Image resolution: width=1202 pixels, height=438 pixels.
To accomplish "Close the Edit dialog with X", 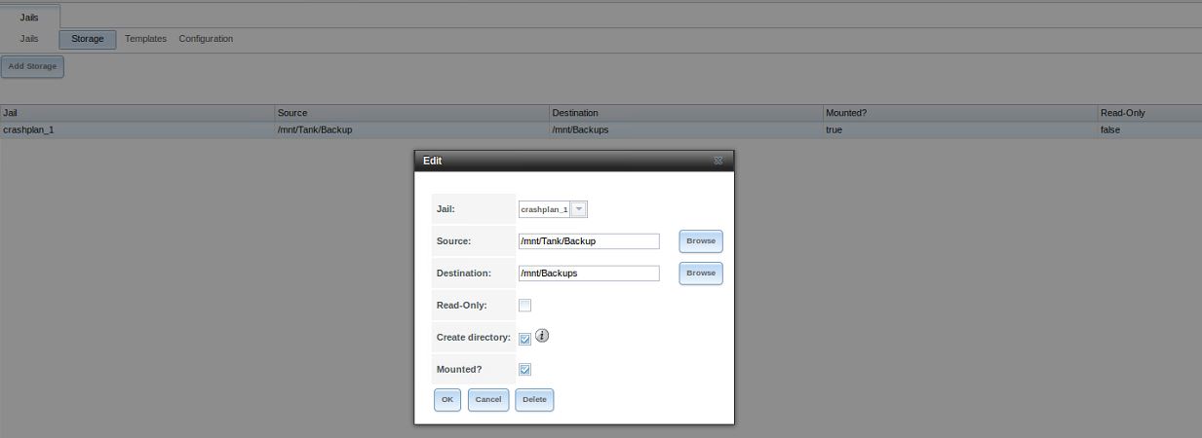I will [x=718, y=161].
